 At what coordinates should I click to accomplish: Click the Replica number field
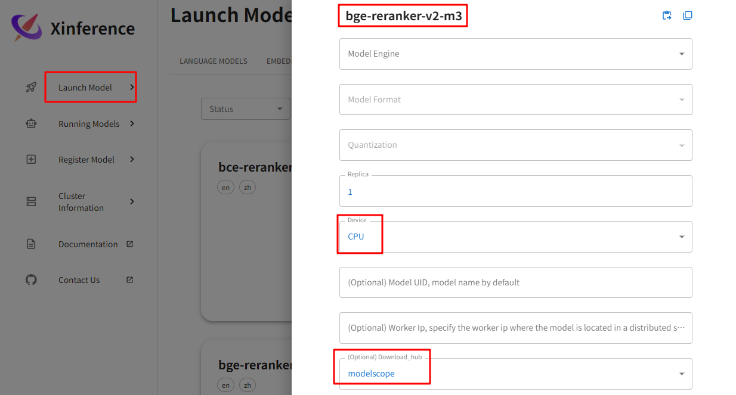(515, 192)
